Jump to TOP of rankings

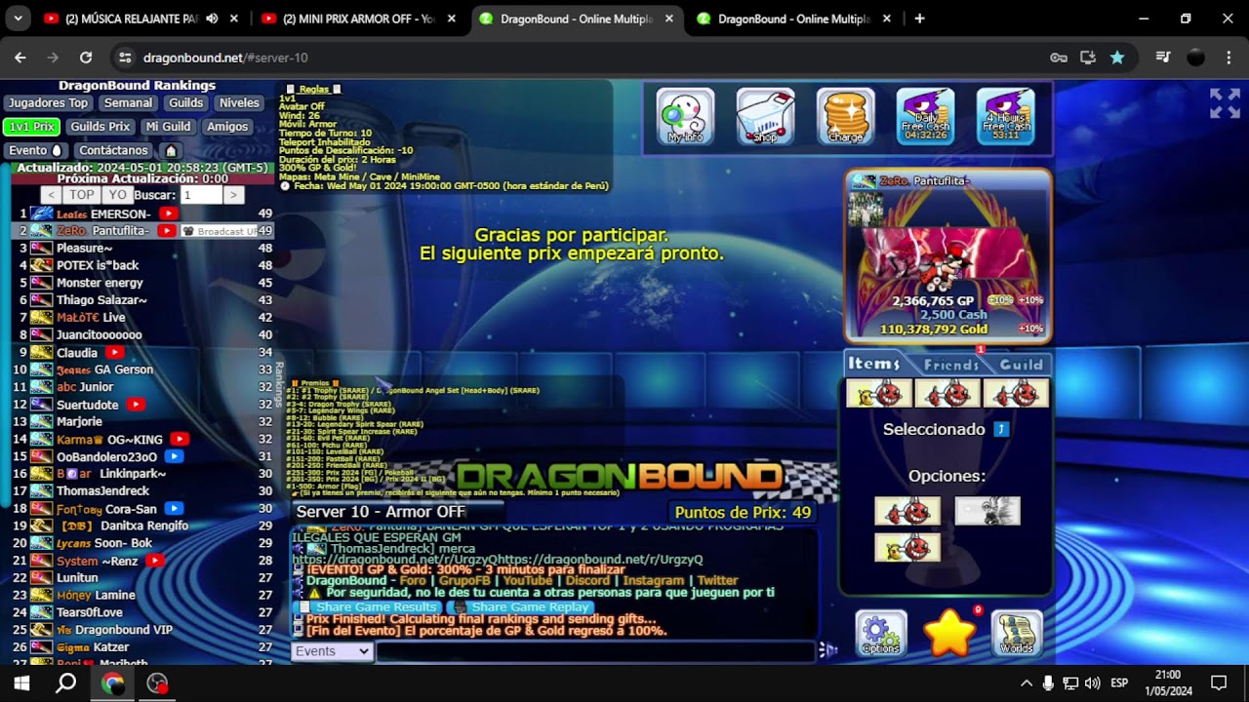[82, 195]
